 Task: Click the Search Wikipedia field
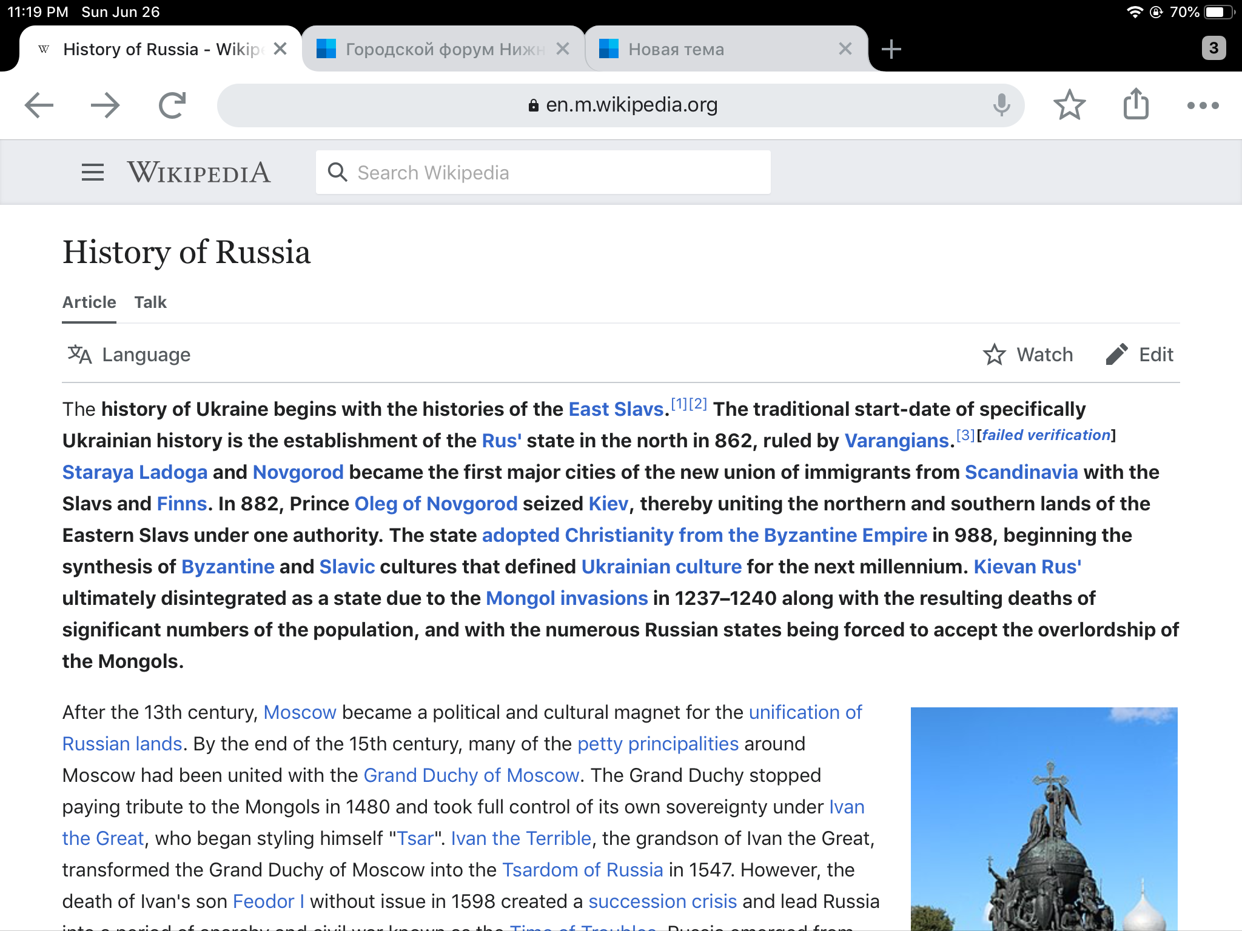[543, 173]
